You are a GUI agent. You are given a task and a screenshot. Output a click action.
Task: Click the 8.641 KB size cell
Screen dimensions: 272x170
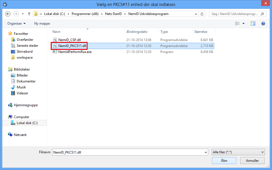click(207, 40)
